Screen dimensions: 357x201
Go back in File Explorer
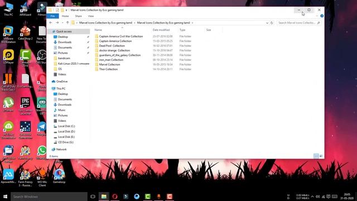(x=51, y=23)
